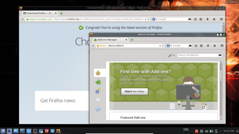Open downloads arrow in Add-ons Manager window
The image size is (239, 134).
click(x=208, y=46)
